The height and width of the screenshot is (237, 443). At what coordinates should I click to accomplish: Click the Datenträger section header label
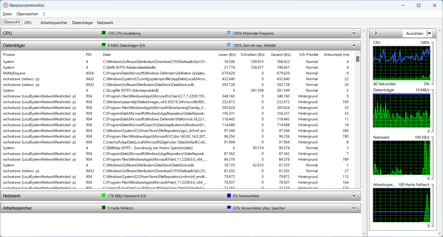(14, 45)
